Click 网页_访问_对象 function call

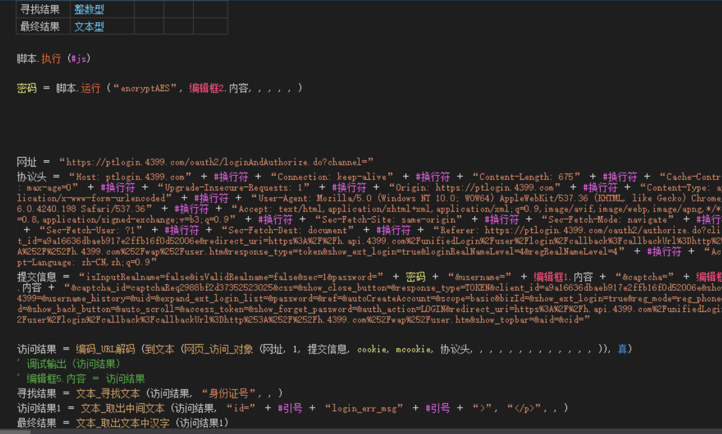[x=219, y=349]
